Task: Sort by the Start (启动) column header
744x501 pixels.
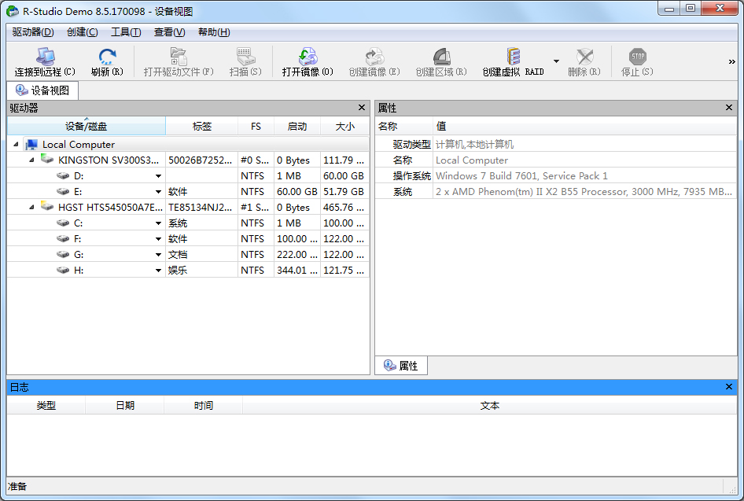Action: [x=297, y=126]
